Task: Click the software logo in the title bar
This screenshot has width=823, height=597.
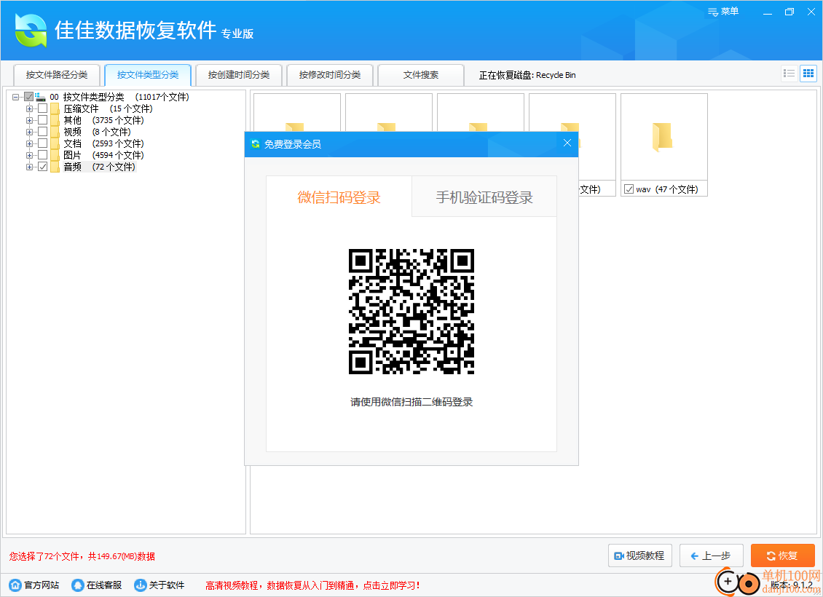Action: [31, 30]
